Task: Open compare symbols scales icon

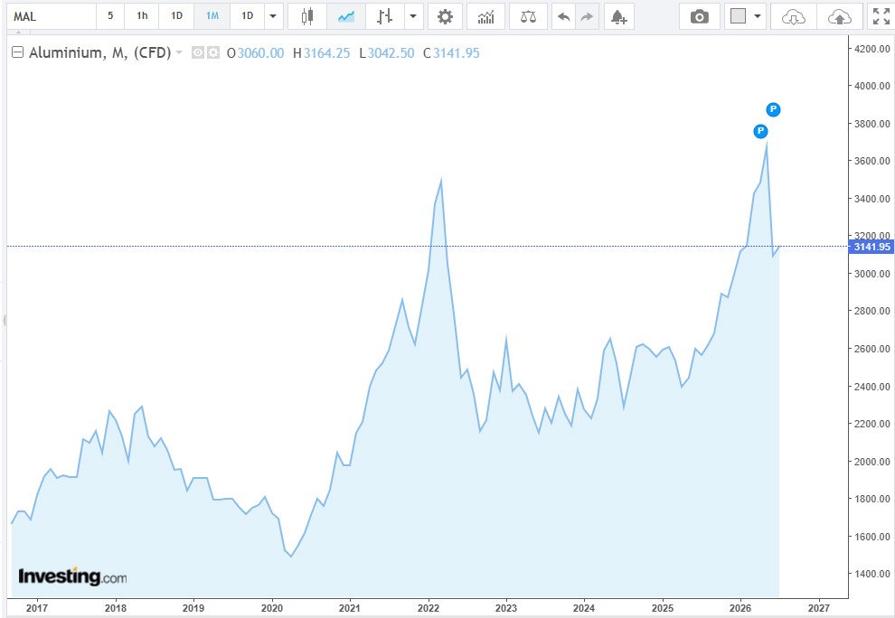Action: pyautogui.click(x=529, y=16)
